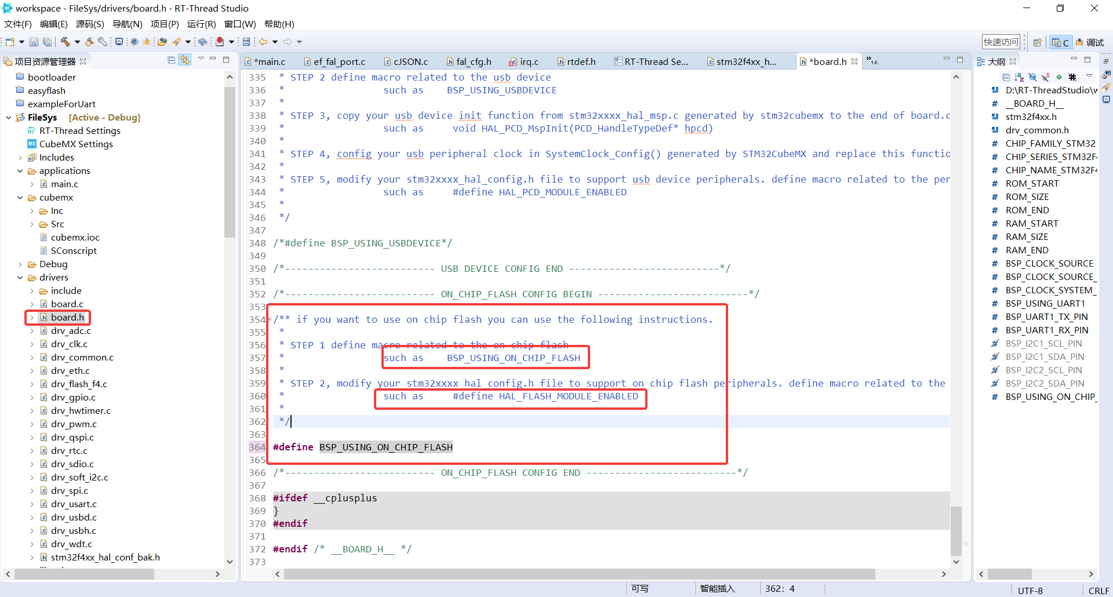Switch to the stm32f4xx_h... editor tab
Screen dimensions: 1113x597
tap(746, 61)
